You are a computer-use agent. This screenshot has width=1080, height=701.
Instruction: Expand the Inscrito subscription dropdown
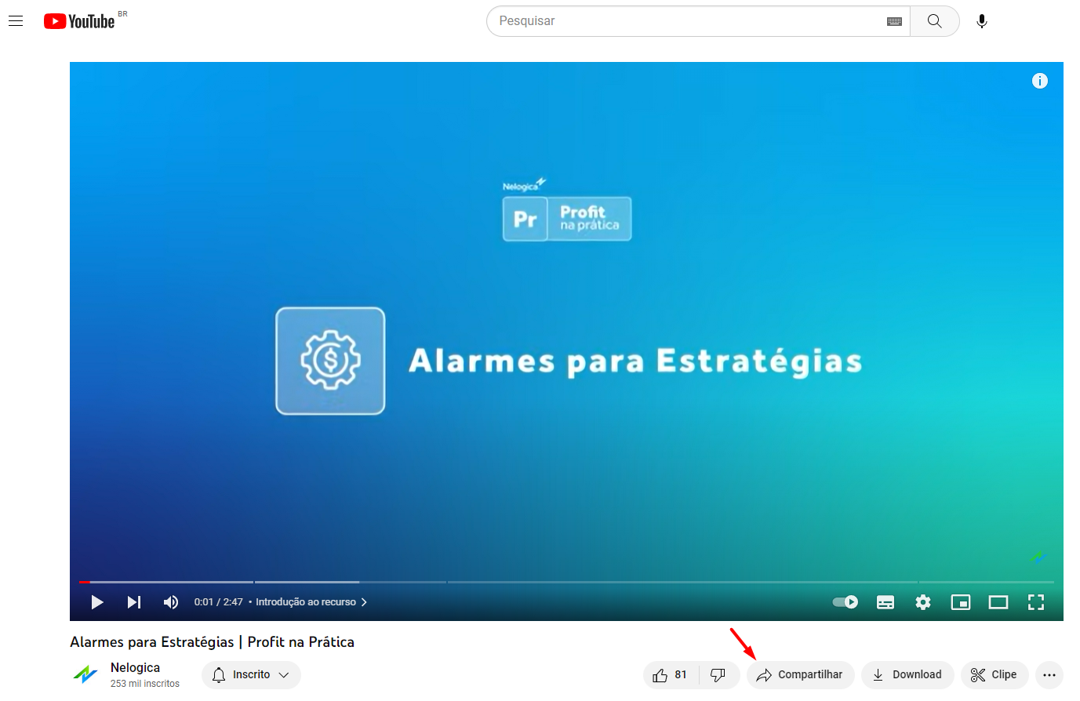click(251, 674)
